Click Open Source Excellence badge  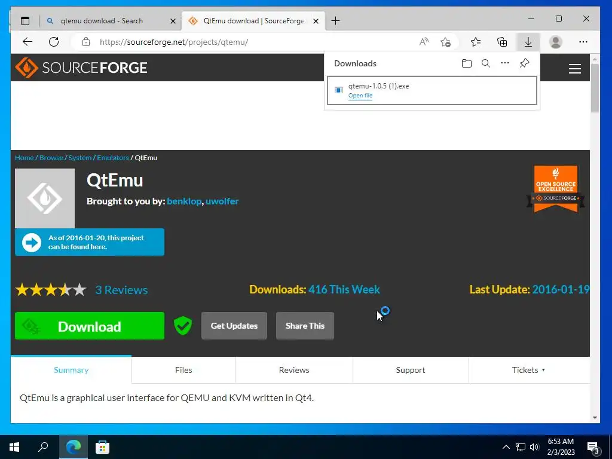point(555,188)
